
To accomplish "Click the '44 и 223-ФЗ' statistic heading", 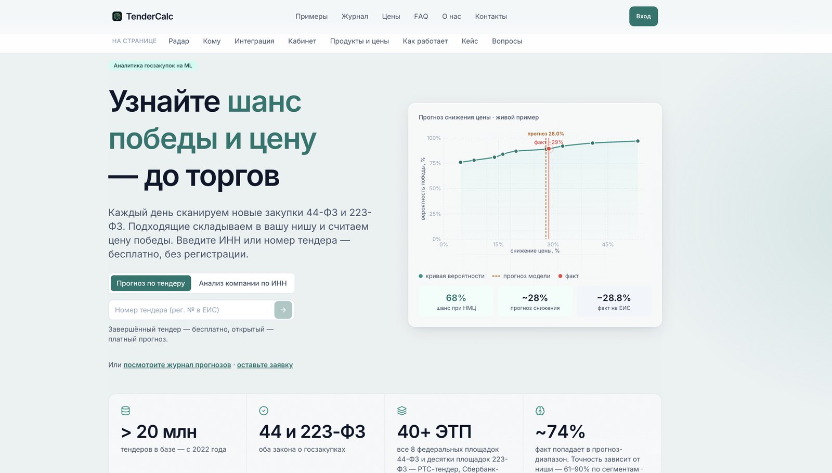I will 312,431.
